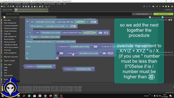This screenshot has height=98, width=174.
Task: Open the true dropdown in Gray NBT block
Action: pos(93,22)
